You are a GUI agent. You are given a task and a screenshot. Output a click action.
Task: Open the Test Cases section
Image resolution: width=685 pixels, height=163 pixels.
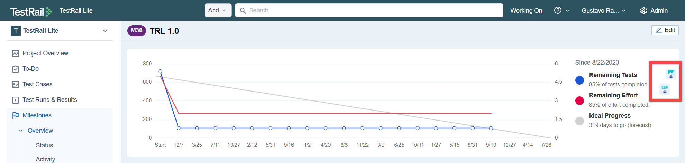(37, 84)
